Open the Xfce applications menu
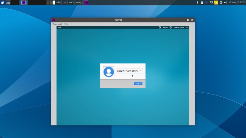This screenshot has width=246, height=138. [x=3, y=2]
